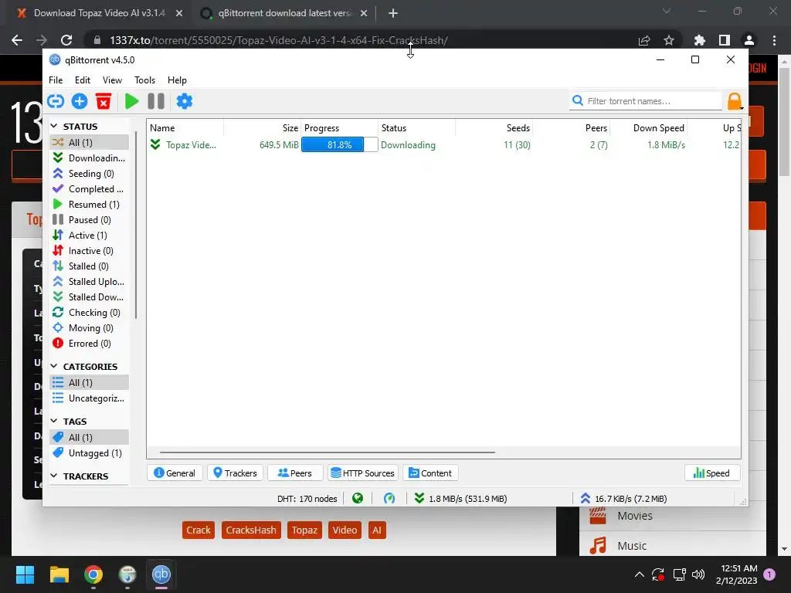Sort by the Down Speed column header

tap(649, 128)
